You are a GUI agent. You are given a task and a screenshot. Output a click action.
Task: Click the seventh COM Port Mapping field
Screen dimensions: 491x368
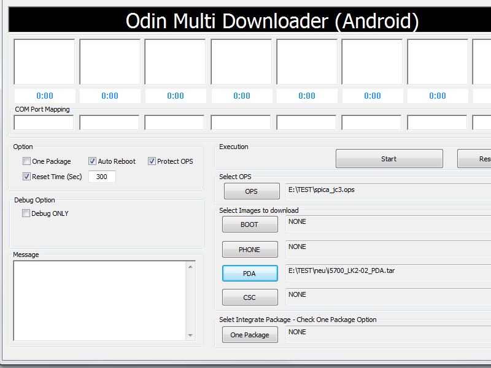coord(437,122)
